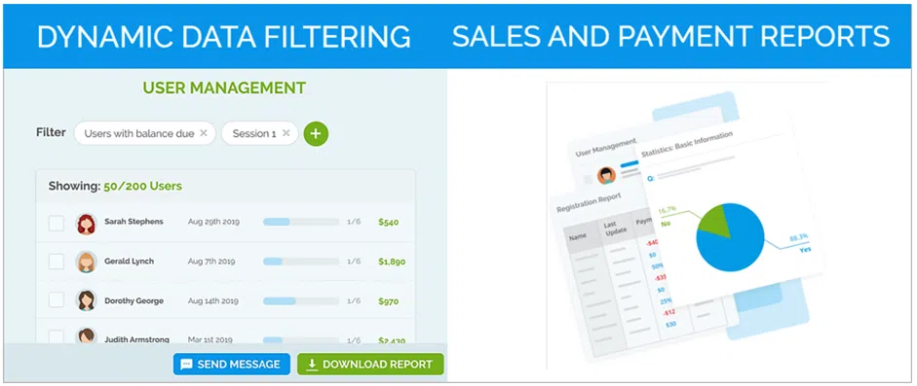
Task: Click Dorothy George's progress bar
Action: pos(301,300)
